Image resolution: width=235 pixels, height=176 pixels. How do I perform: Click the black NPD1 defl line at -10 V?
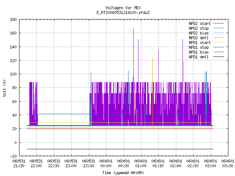[120, 149]
